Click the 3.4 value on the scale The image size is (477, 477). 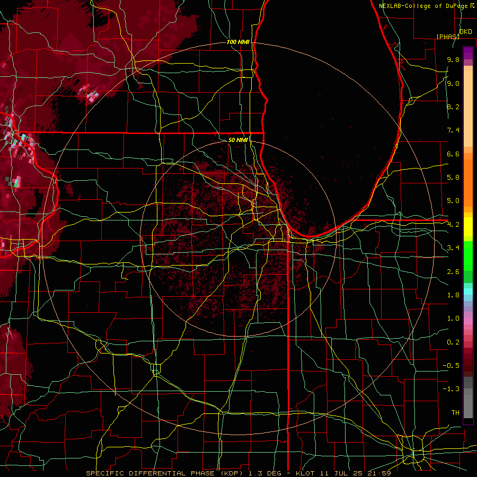(453, 248)
